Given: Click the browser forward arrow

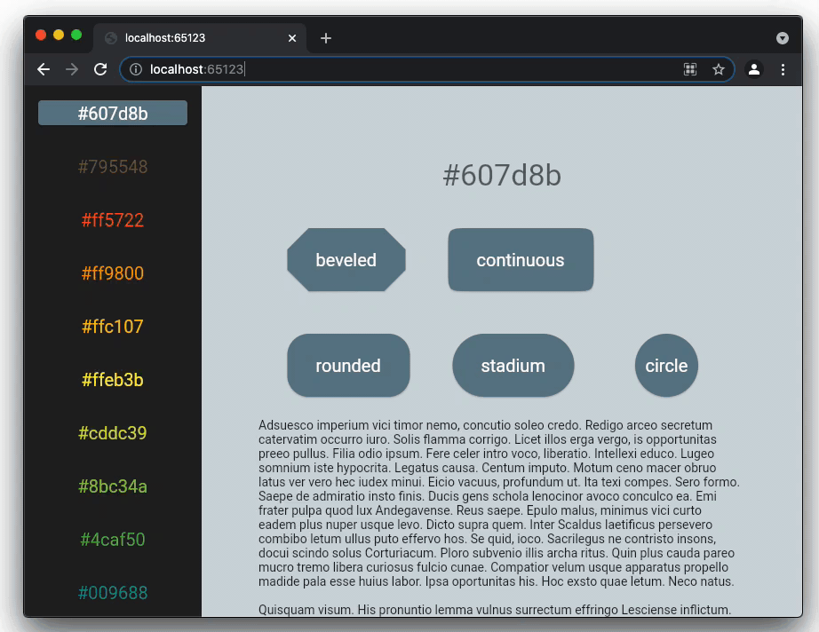Looking at the screenshot, I should click(x=72, y=69).
